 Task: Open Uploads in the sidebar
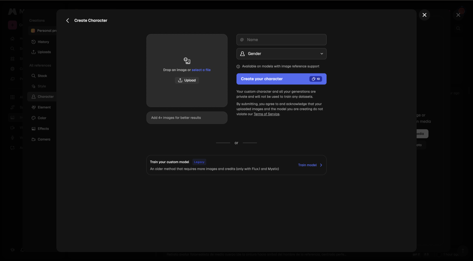42,52
